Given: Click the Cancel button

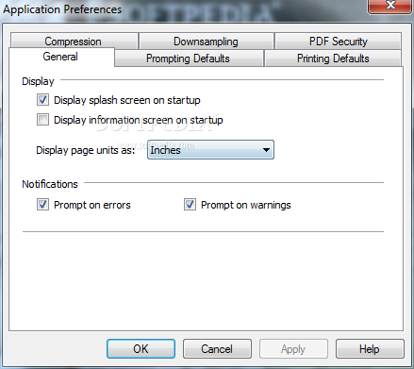Looking at the screenshot, I should (217, 348).
